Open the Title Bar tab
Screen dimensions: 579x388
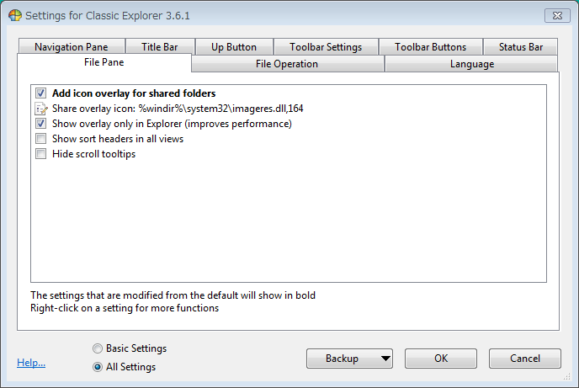[x=160, y=47]
